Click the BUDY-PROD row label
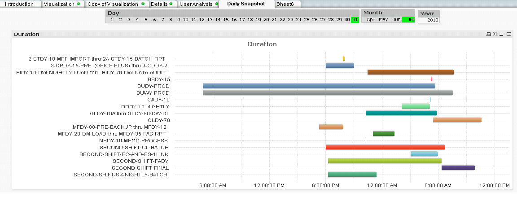517x197 pixels. tap(153, 86)
